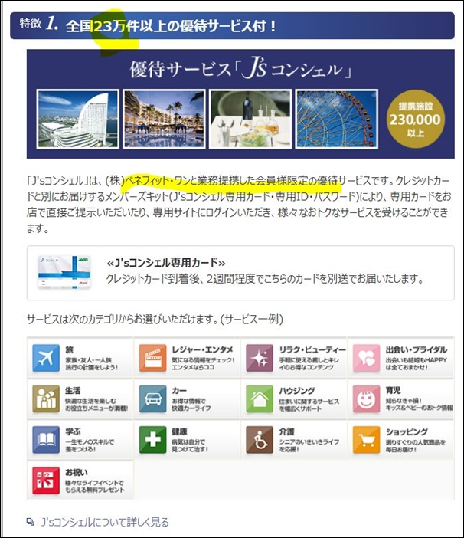Screen dimensions: 464x538
Task: Select the car icon for カー
Action: click(153, 399)
